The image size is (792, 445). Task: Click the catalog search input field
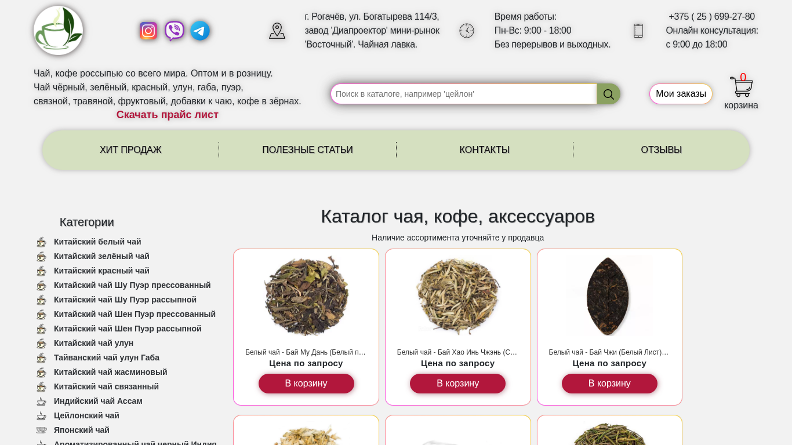coord(464,94)
